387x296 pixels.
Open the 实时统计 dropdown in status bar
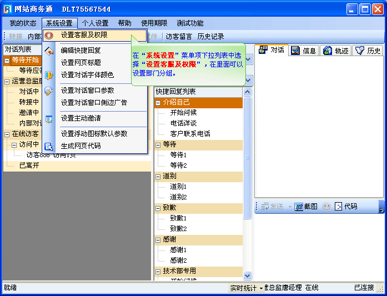(260, 288)
